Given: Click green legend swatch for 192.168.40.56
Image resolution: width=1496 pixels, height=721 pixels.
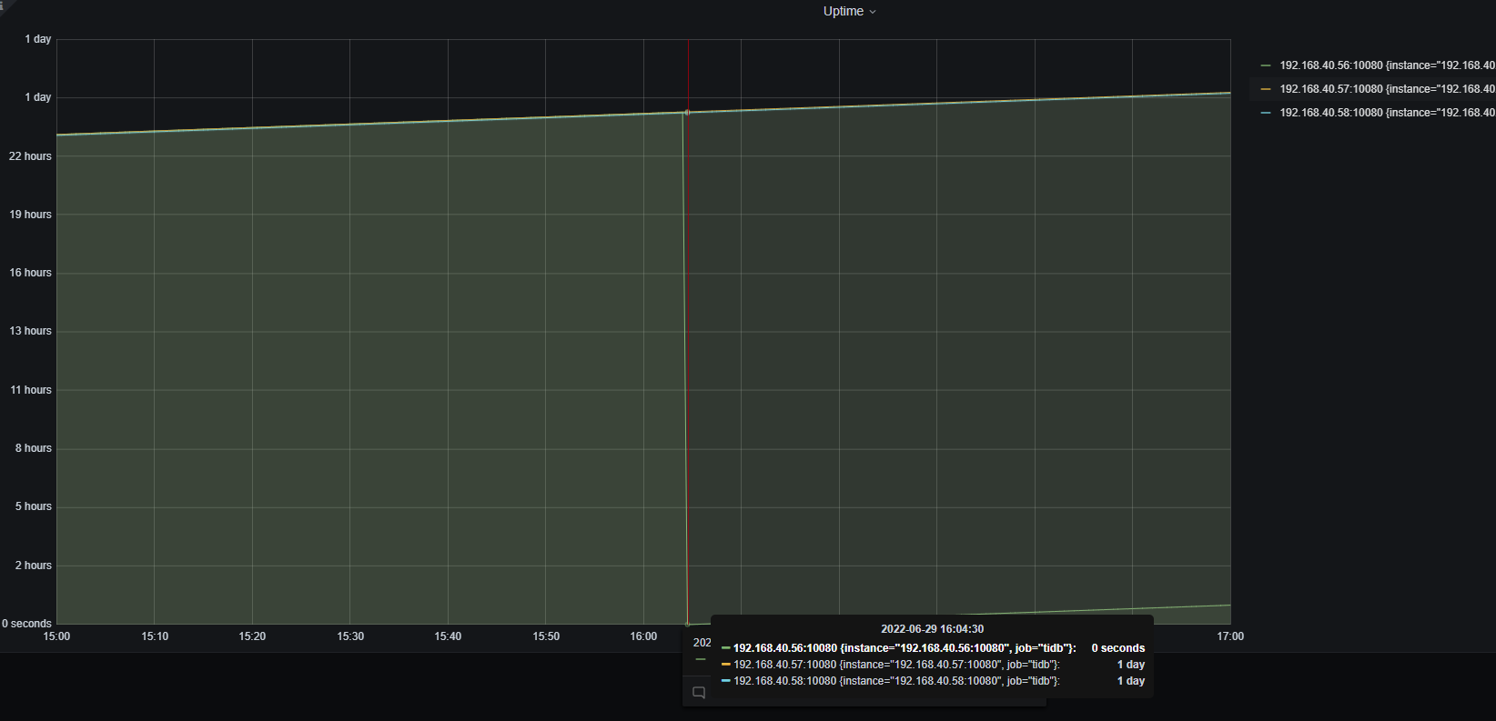Looking at the screenshot, I should click(x=1266, y=65).
